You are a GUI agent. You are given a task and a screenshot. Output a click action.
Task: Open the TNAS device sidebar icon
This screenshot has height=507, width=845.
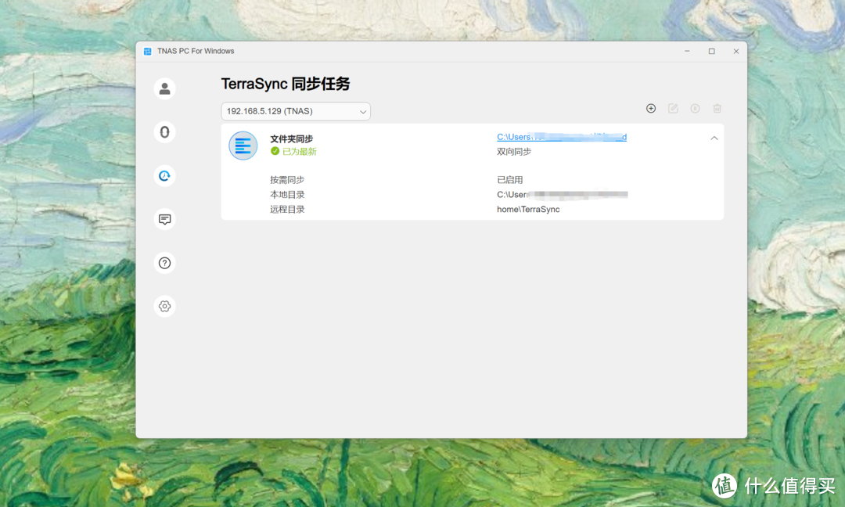tap(164, 132)
